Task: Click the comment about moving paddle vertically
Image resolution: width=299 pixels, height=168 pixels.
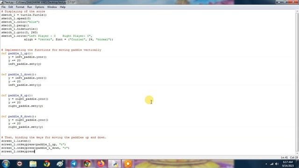Action: [x=51, y=50]
